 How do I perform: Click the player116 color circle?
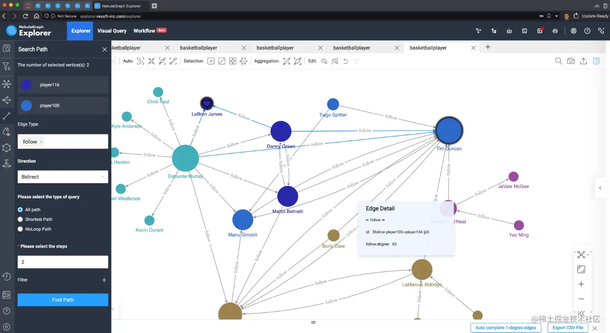[x=27, y=85]
